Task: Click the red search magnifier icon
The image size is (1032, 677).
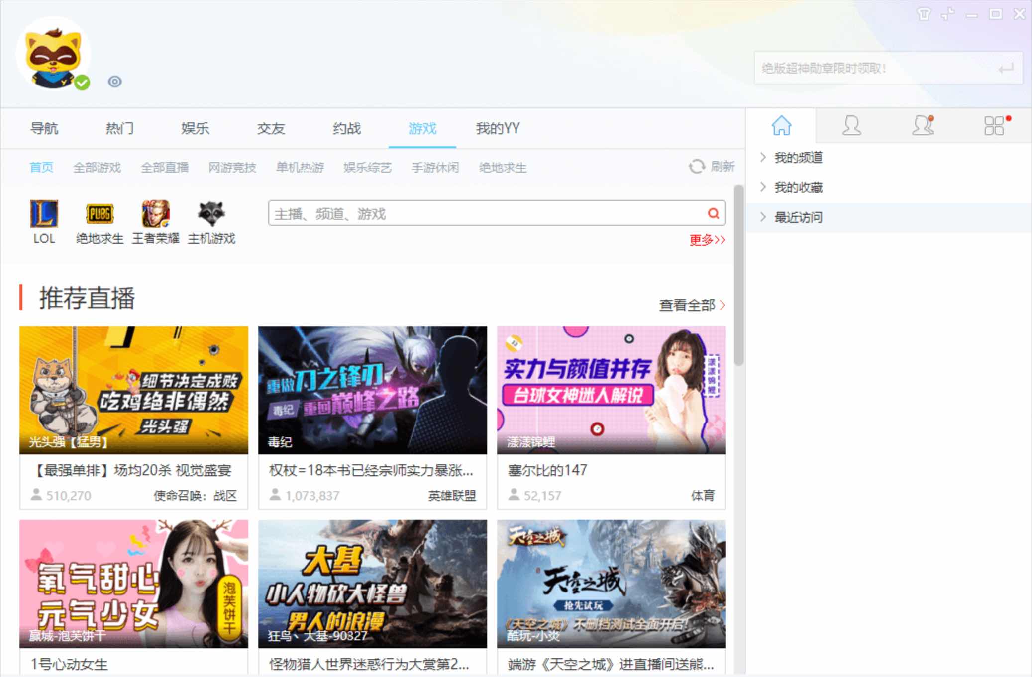Action: 714,213
